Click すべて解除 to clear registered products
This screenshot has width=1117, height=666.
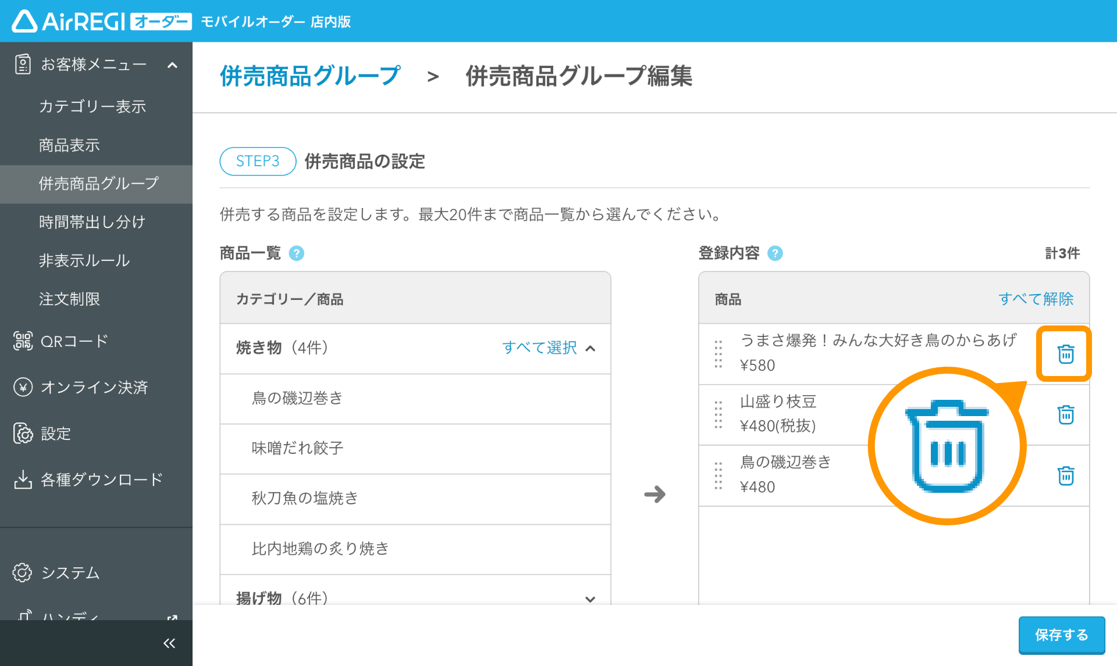[x=1036, y=299]
